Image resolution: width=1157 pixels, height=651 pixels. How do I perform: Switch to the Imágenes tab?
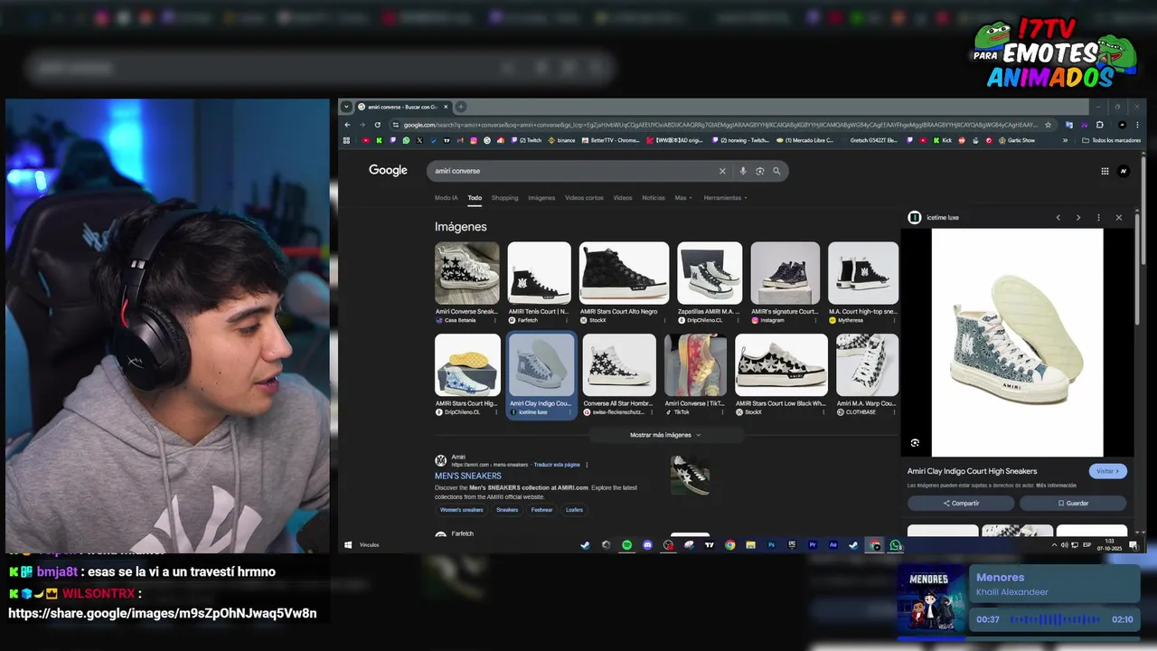tap(541, 198)
